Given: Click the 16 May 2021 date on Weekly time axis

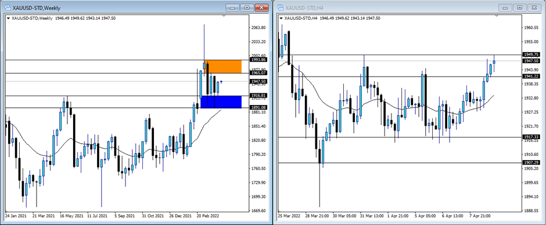Looking at the screenshot, I should [71, 216].
